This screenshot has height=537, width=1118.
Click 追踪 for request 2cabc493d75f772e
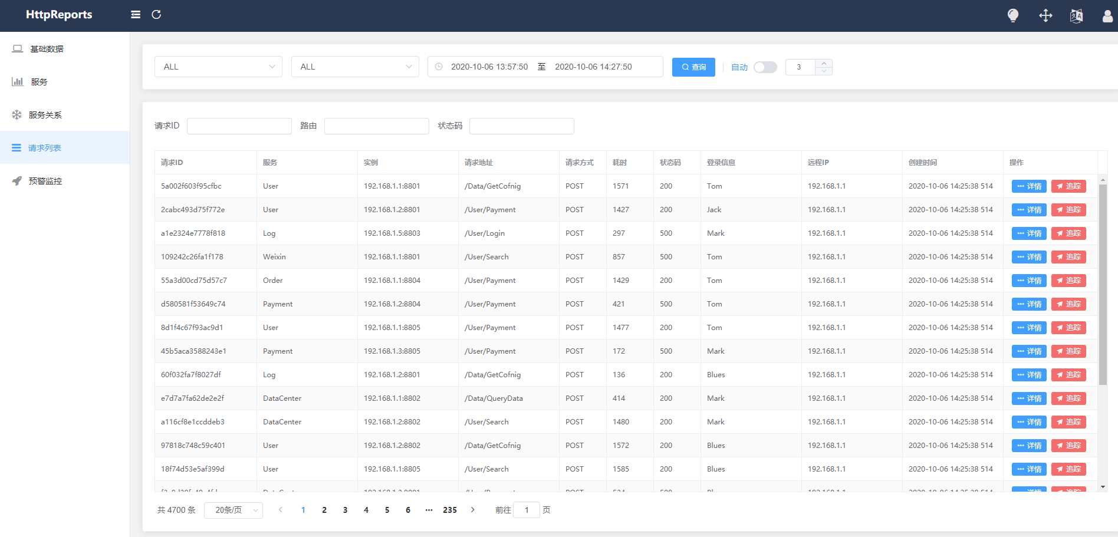(1068, 210)
